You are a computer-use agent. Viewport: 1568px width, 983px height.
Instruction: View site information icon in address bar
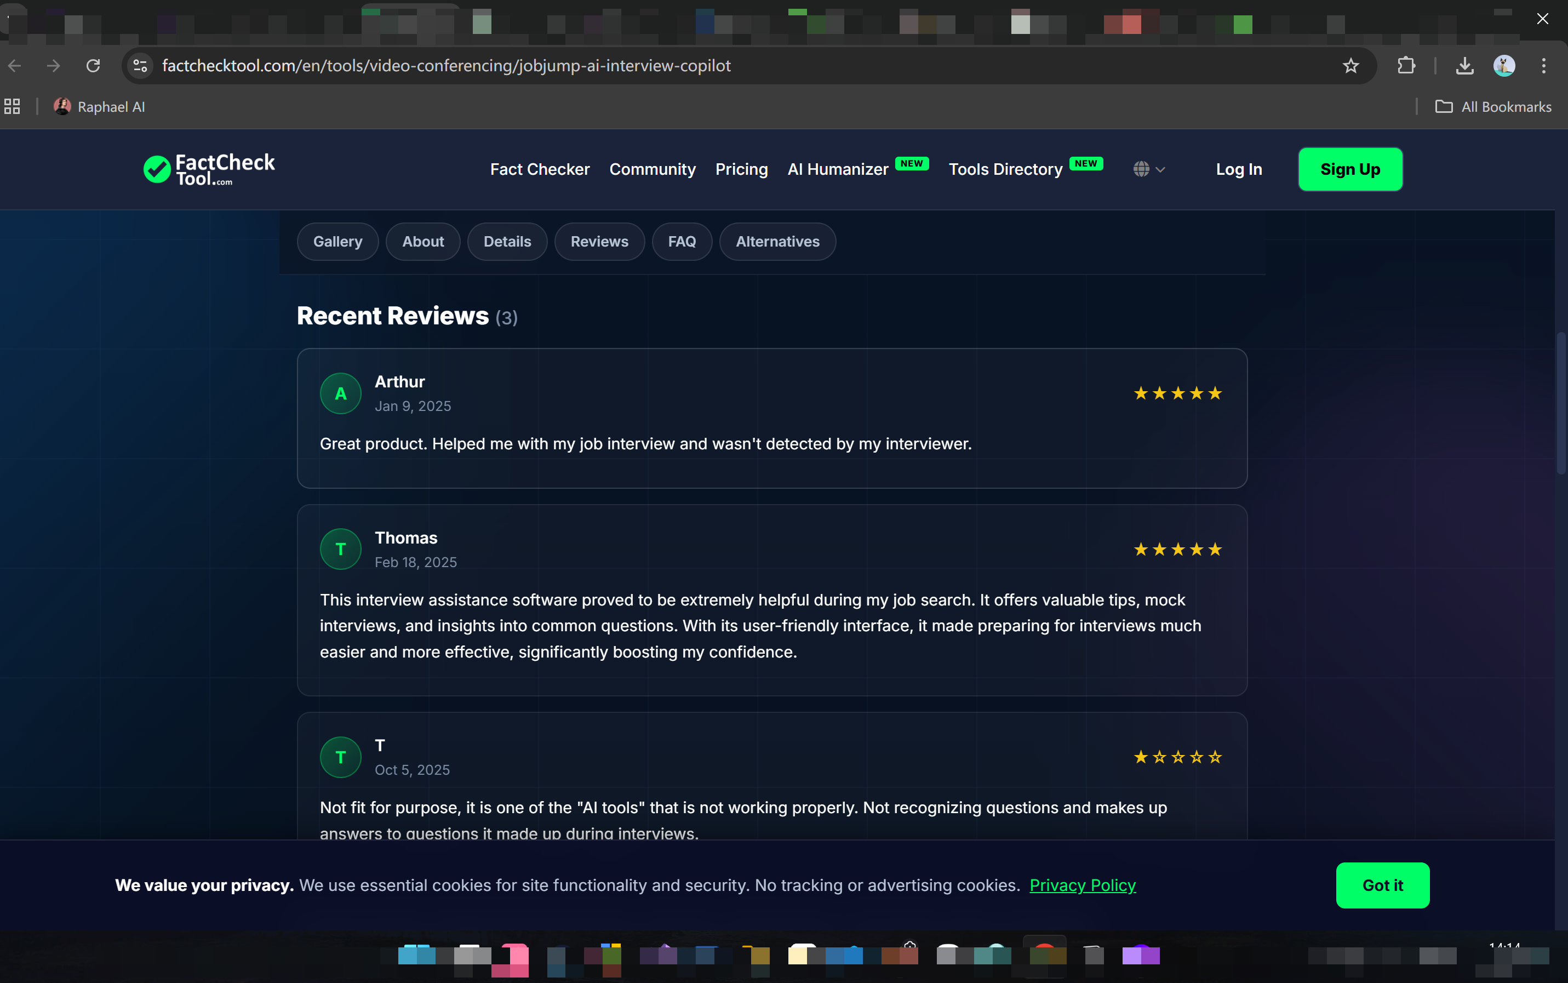[140, 66]
